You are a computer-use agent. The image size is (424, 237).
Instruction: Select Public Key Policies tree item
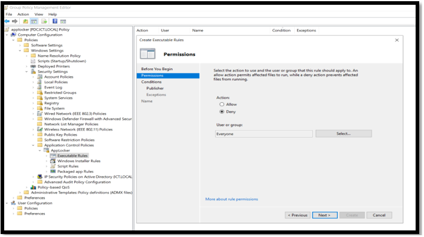click(x=60, y=135)
